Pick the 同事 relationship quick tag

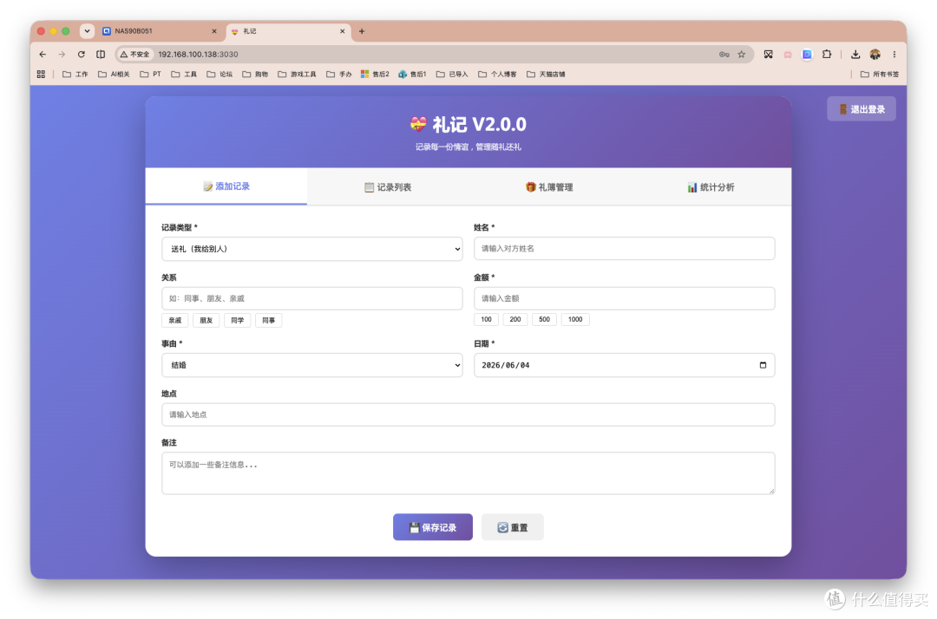point(268,321)
